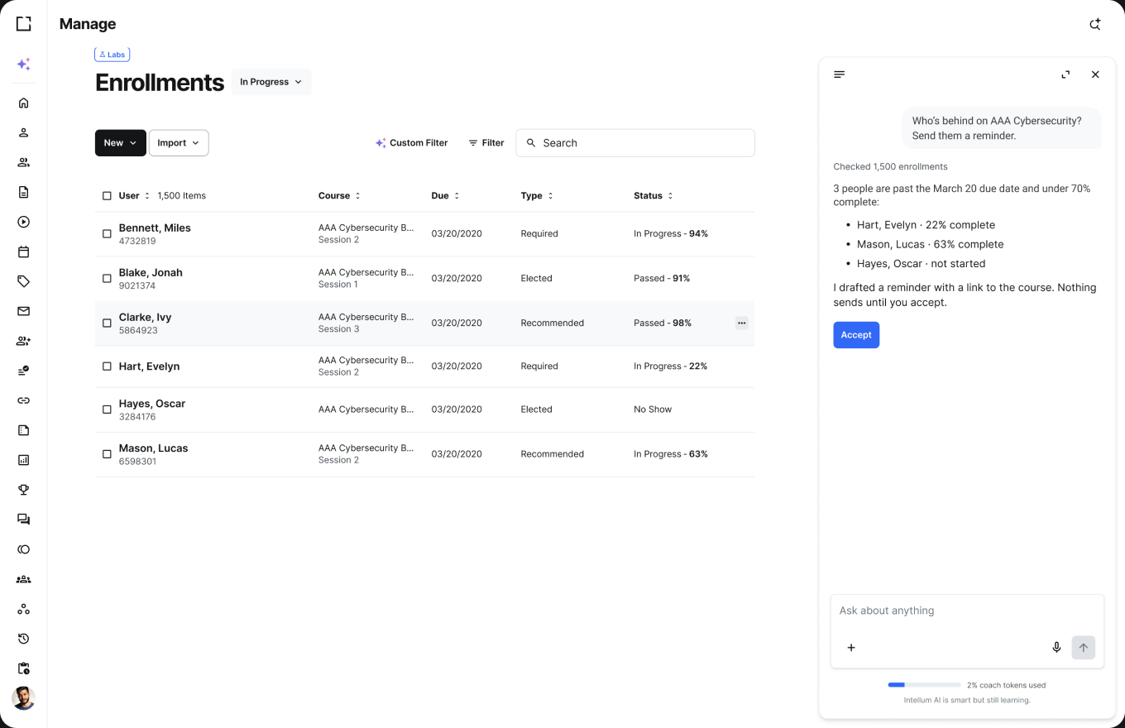Image resolution: width=1125 pixels, height=728 pixels.
Task: Open the play circle icon in the sidebar
Action: point(23,222)
